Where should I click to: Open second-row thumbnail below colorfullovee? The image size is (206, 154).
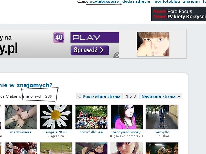pos(91,148)
